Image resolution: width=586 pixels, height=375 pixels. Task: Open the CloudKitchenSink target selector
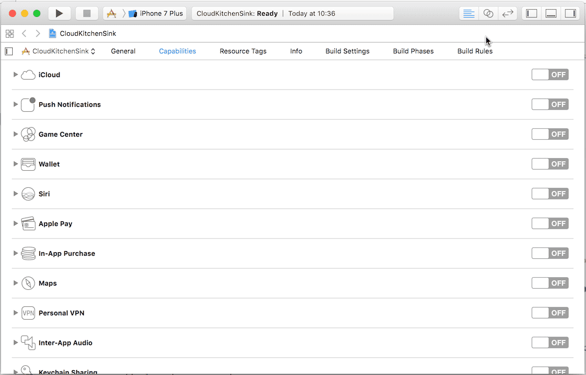coord(58,51)
